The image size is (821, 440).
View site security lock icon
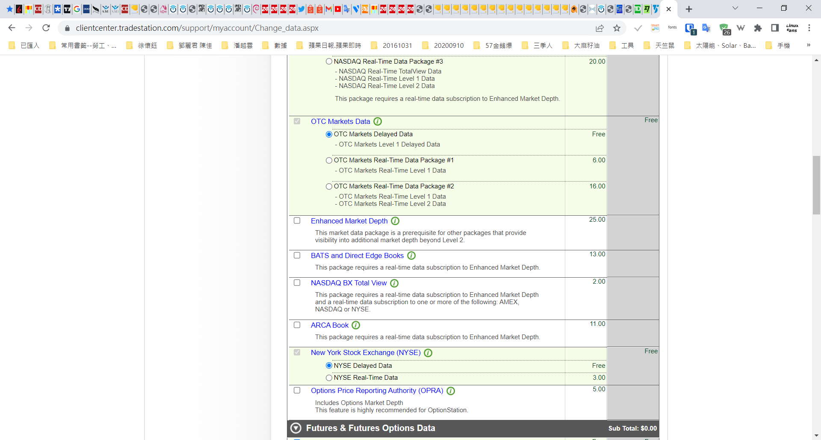click(67, 28)
